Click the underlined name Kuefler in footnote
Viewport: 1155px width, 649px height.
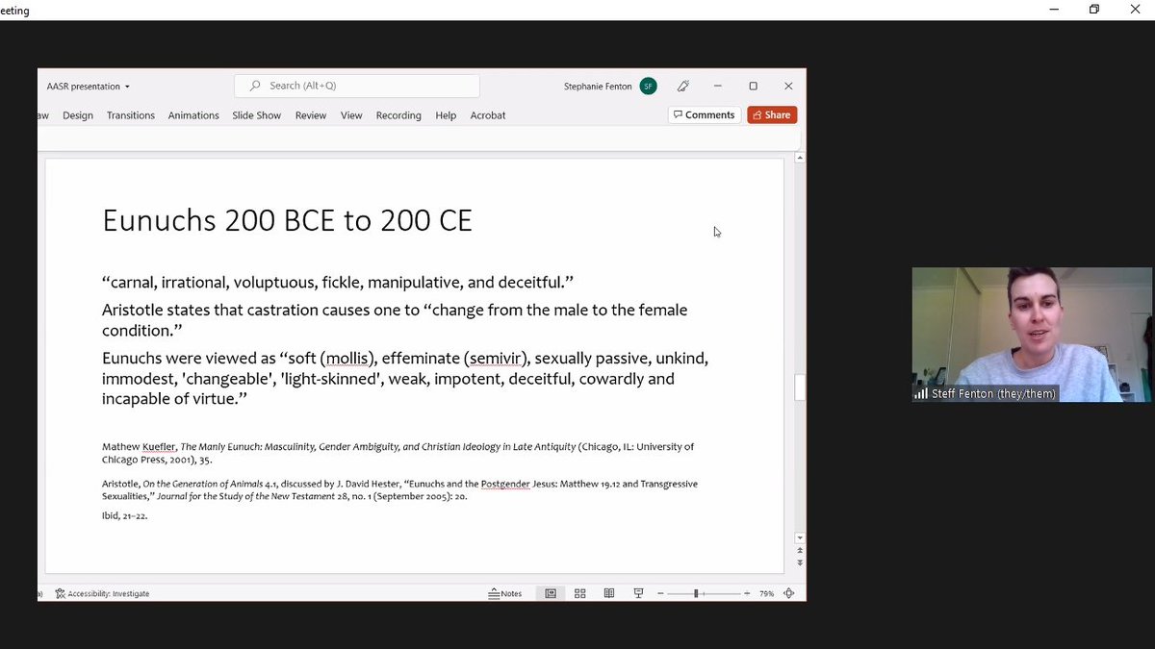pyautogui.click(x=161, y=447)
